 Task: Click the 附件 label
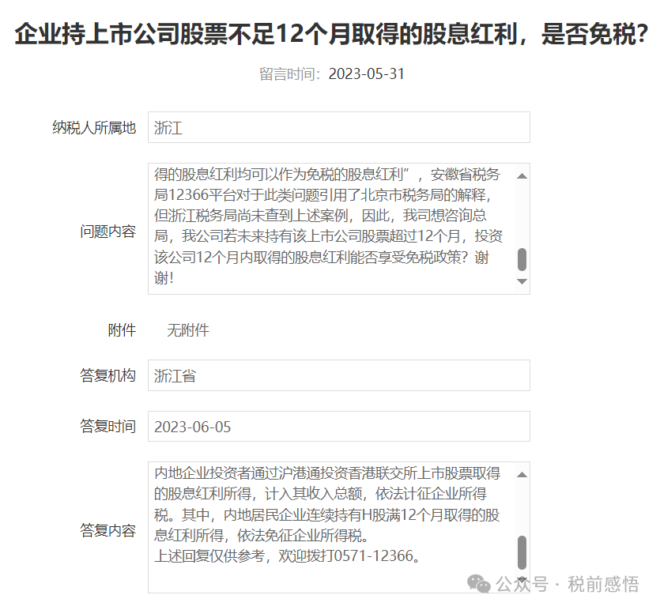(x=122, y=330)
